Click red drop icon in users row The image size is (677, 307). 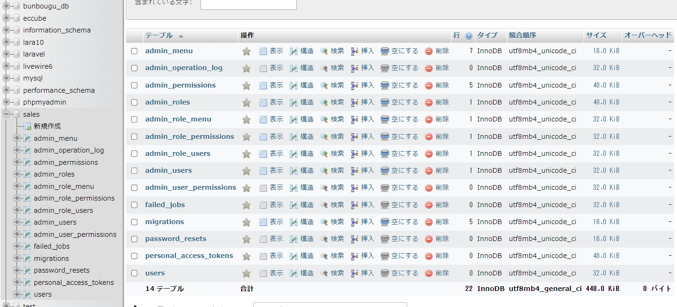pyautogui.click(x=429, y=274)
